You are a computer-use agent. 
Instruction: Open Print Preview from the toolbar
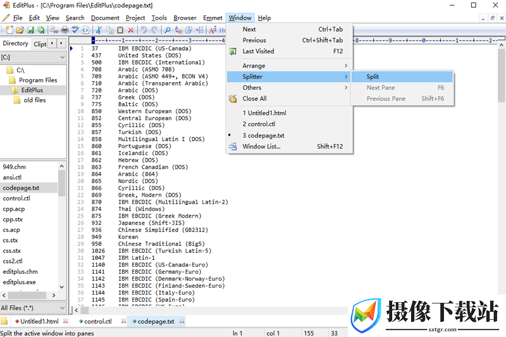pyautogui.click(x=54, y=30)
